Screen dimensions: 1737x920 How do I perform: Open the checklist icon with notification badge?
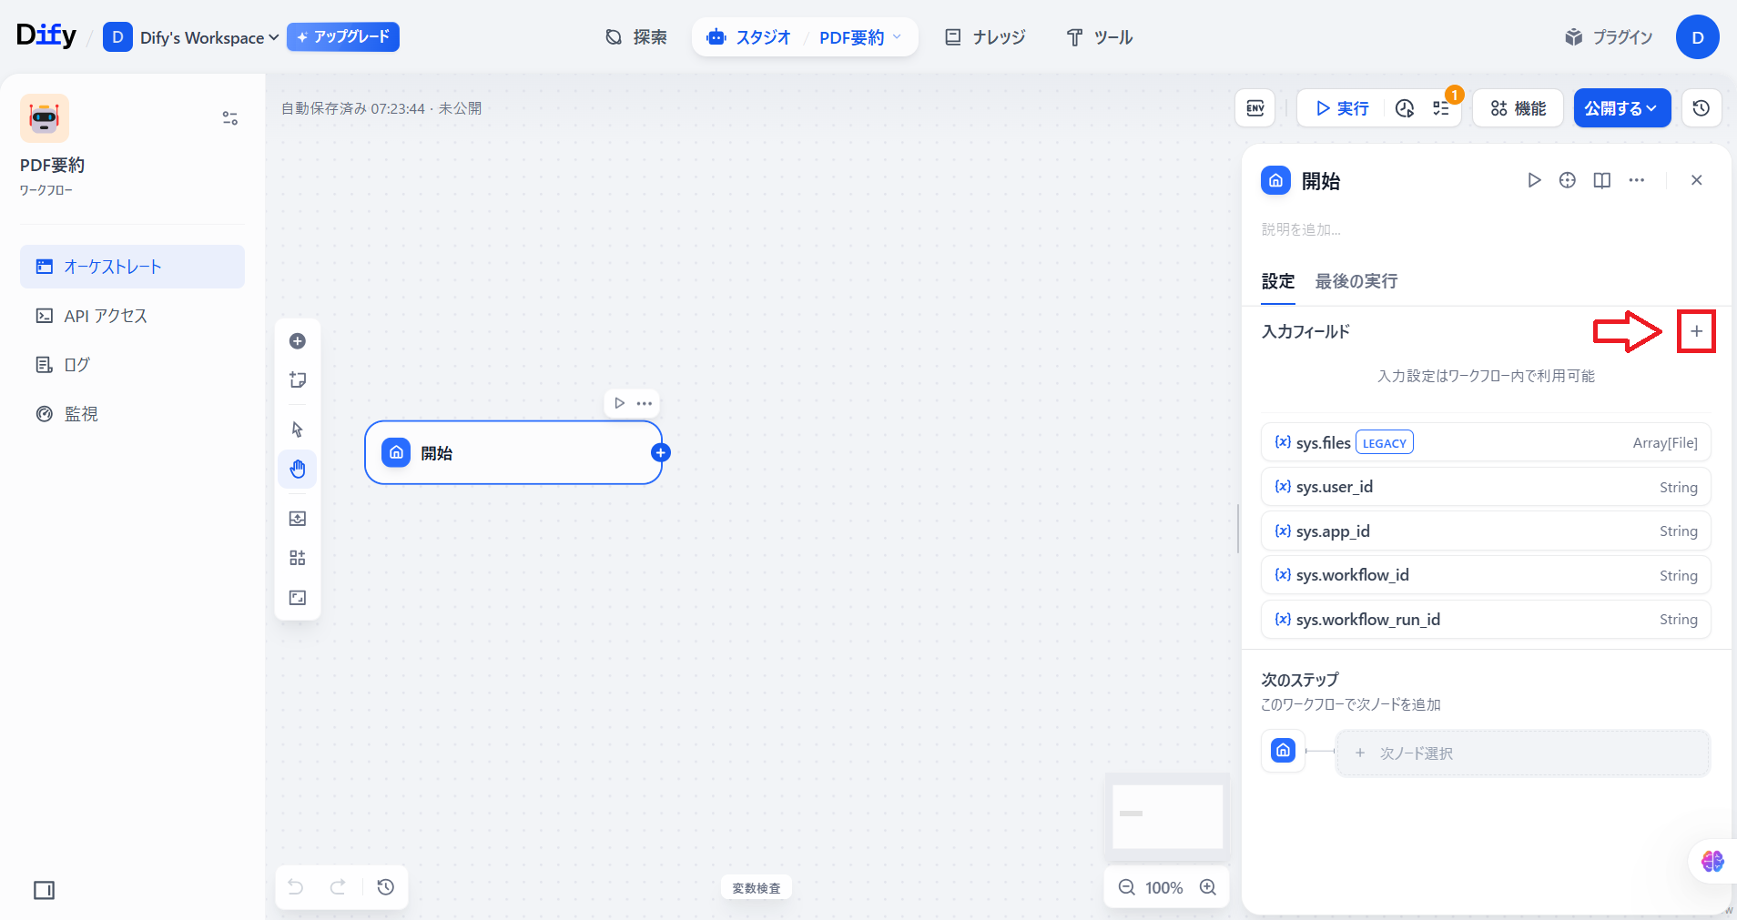click(1441, 108)
